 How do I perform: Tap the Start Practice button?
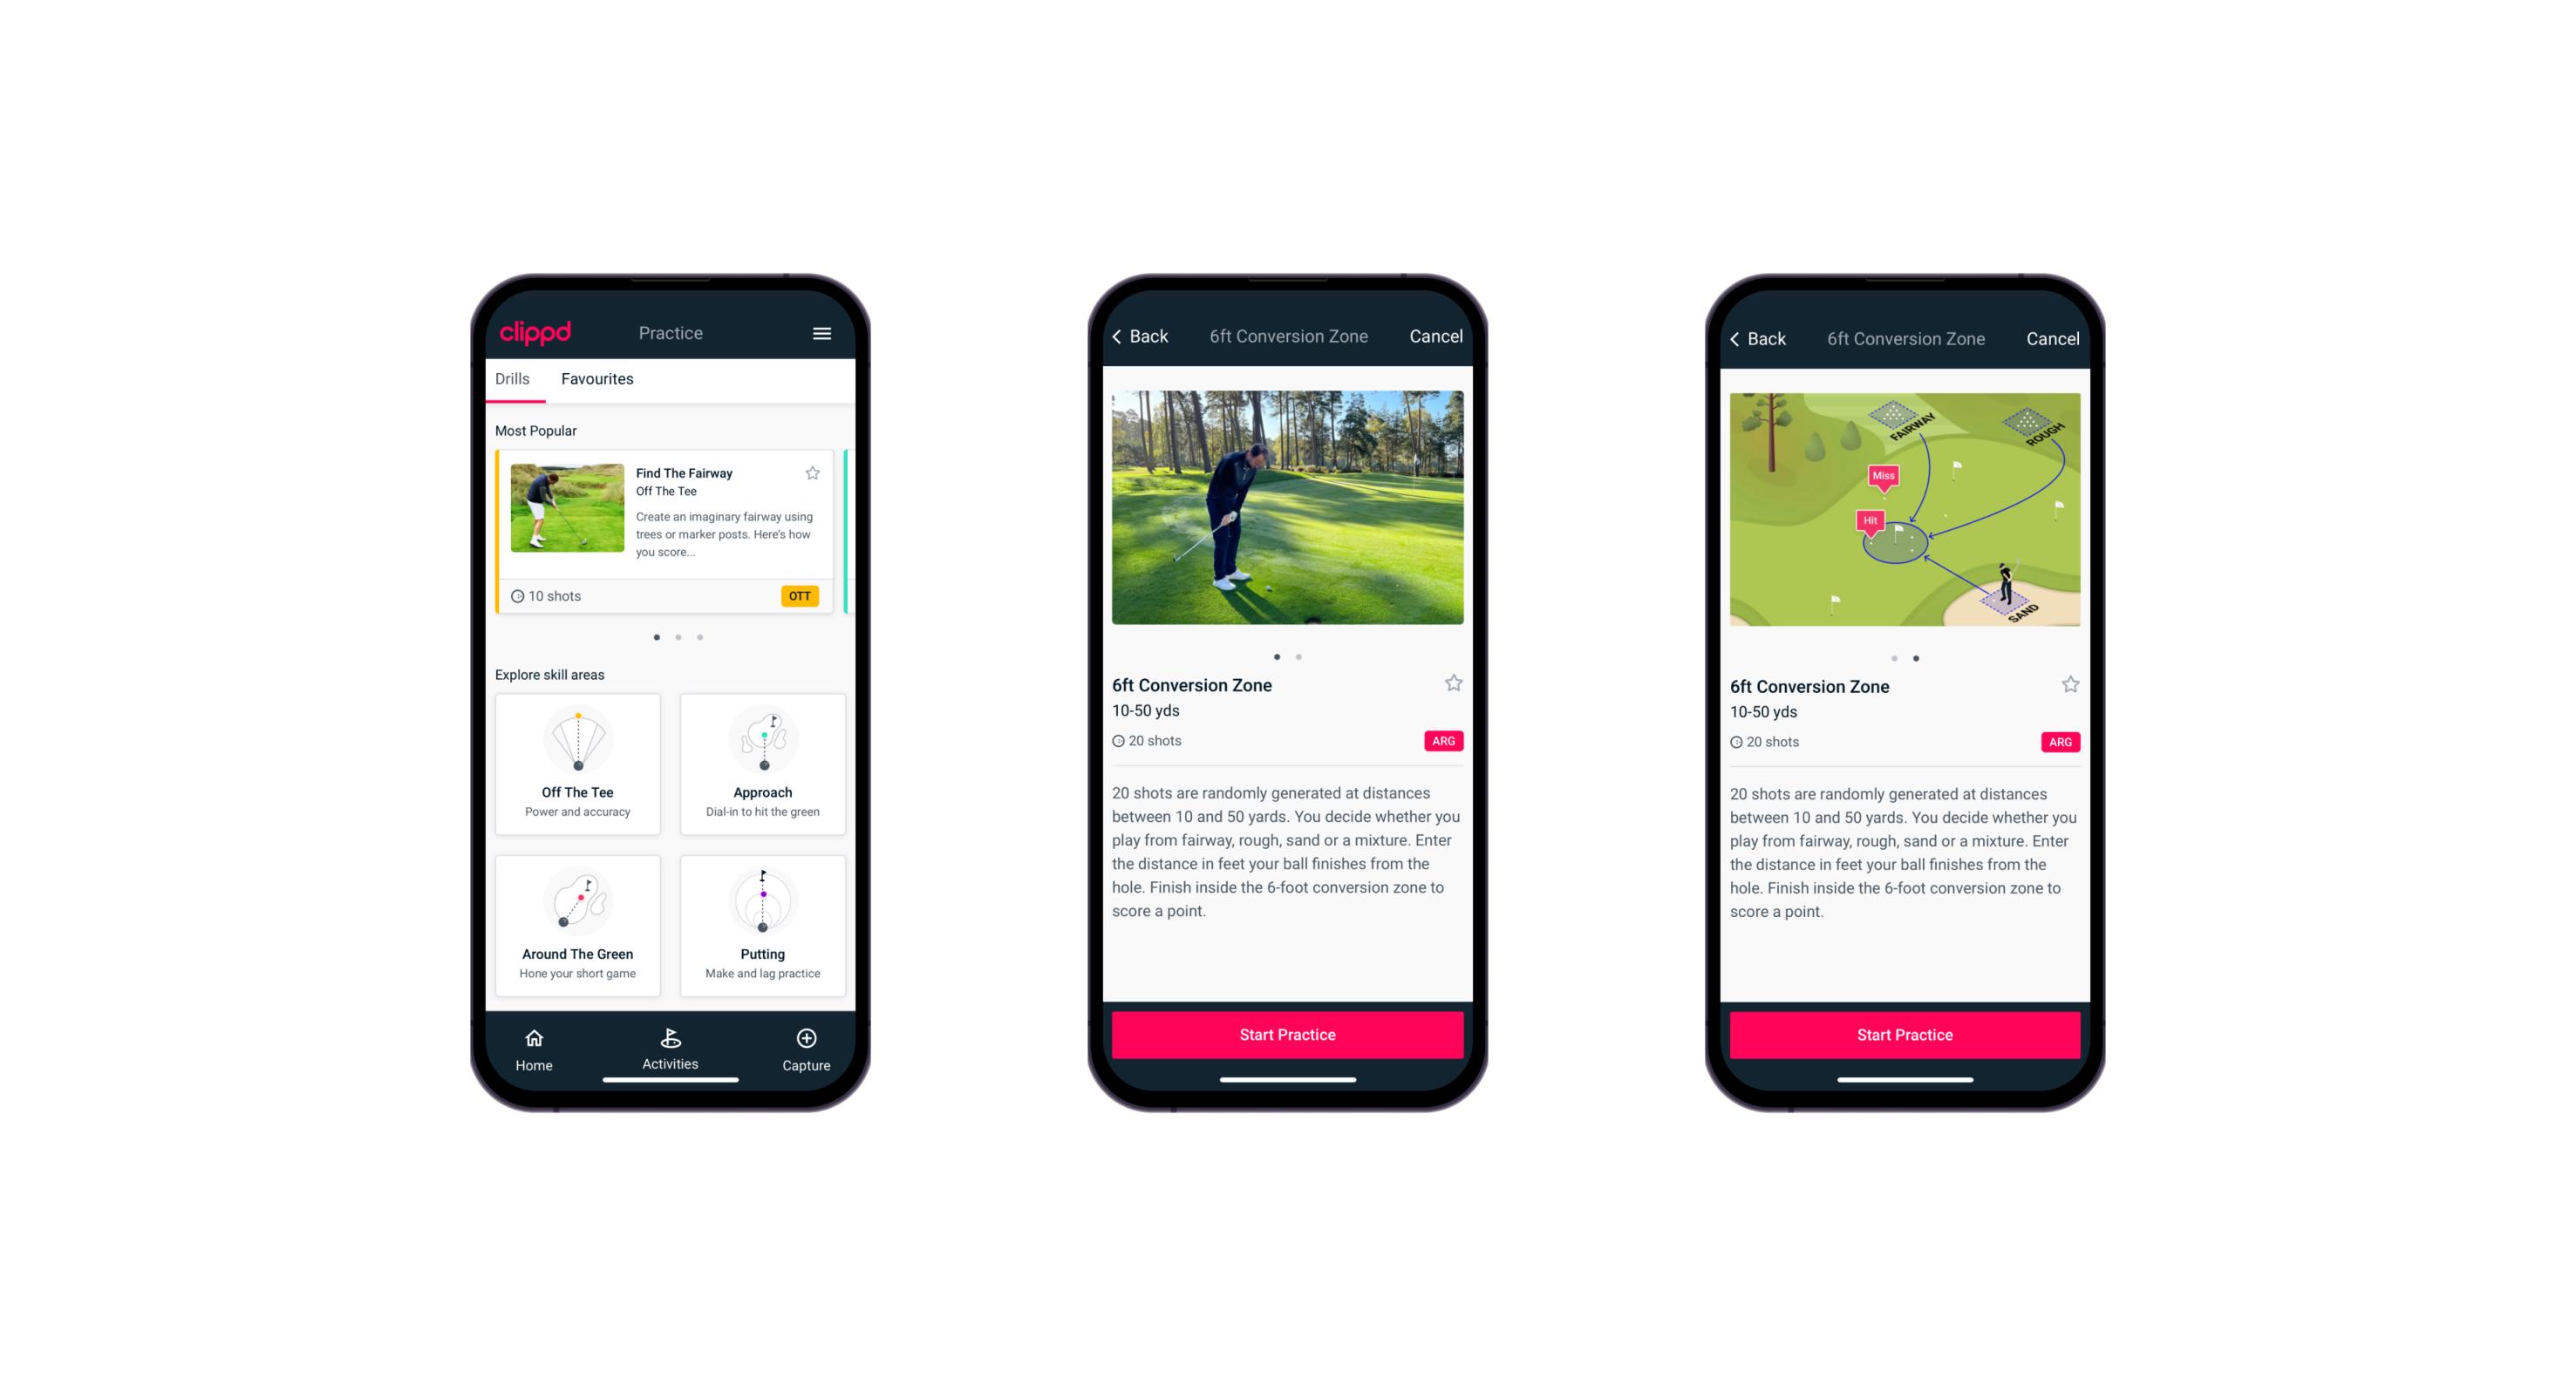coord(1285,1033)
